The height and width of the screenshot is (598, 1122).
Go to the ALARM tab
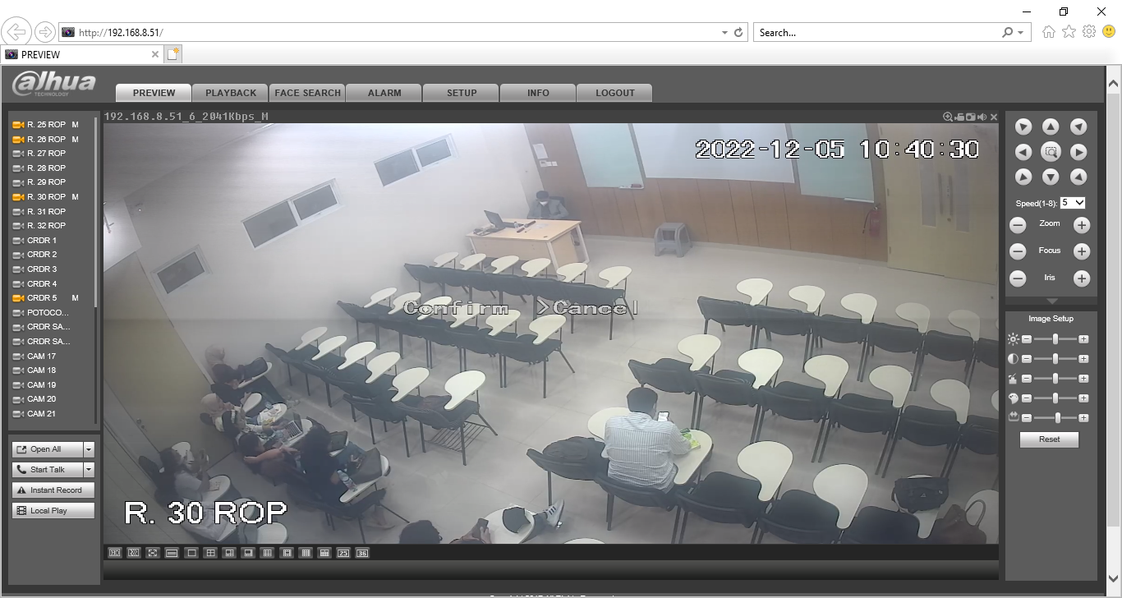click(384, 93)
